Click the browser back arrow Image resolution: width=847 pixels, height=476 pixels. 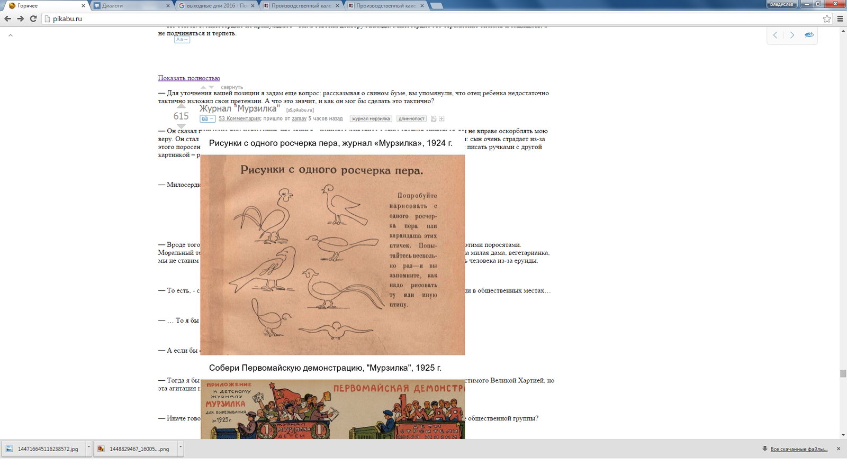[x=7, y=19]
